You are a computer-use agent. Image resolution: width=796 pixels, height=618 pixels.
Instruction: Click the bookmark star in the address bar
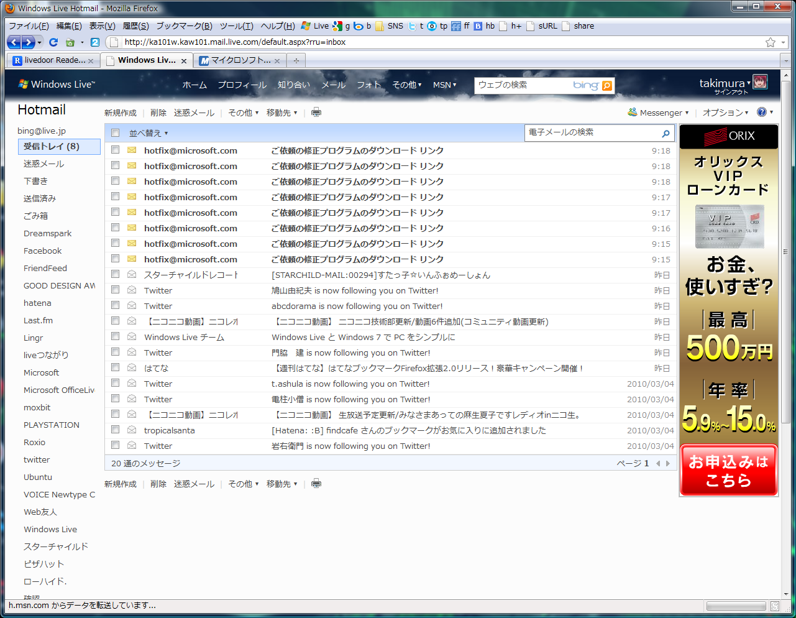pos(771,42)
